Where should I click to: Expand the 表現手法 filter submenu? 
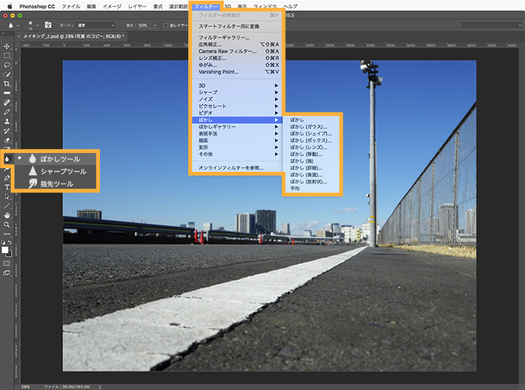click(x=238, y=133)
